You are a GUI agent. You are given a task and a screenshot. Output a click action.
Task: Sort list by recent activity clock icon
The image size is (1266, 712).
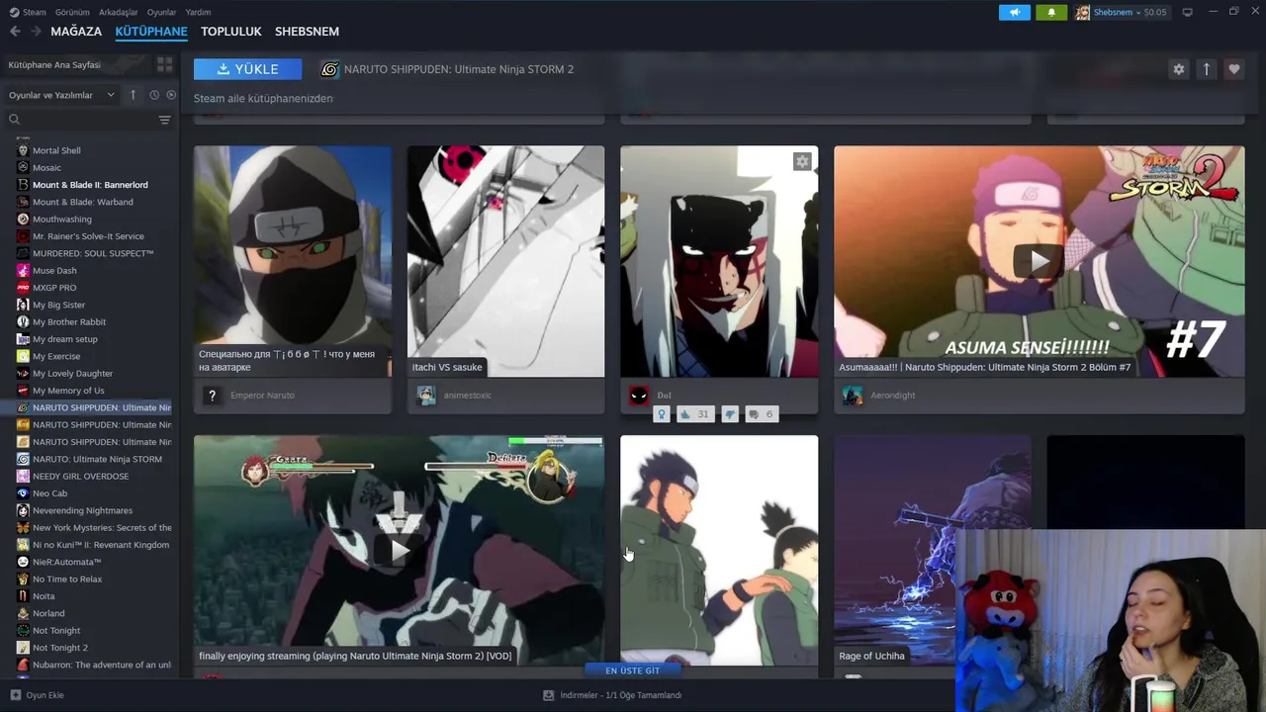tap(154, 95)
